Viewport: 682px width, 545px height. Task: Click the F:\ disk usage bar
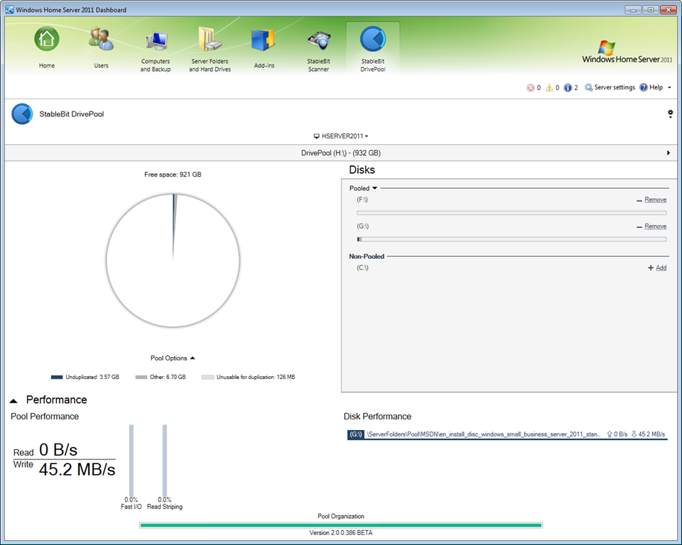[511, 213]
